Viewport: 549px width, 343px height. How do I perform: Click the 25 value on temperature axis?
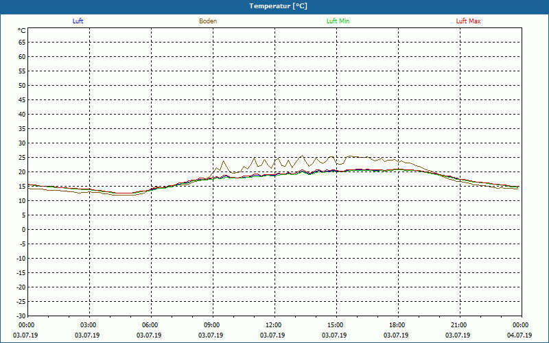click(x=23, y=158)
